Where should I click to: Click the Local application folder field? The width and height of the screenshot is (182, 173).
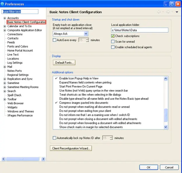pyautogui.click(x=140, y=30)
